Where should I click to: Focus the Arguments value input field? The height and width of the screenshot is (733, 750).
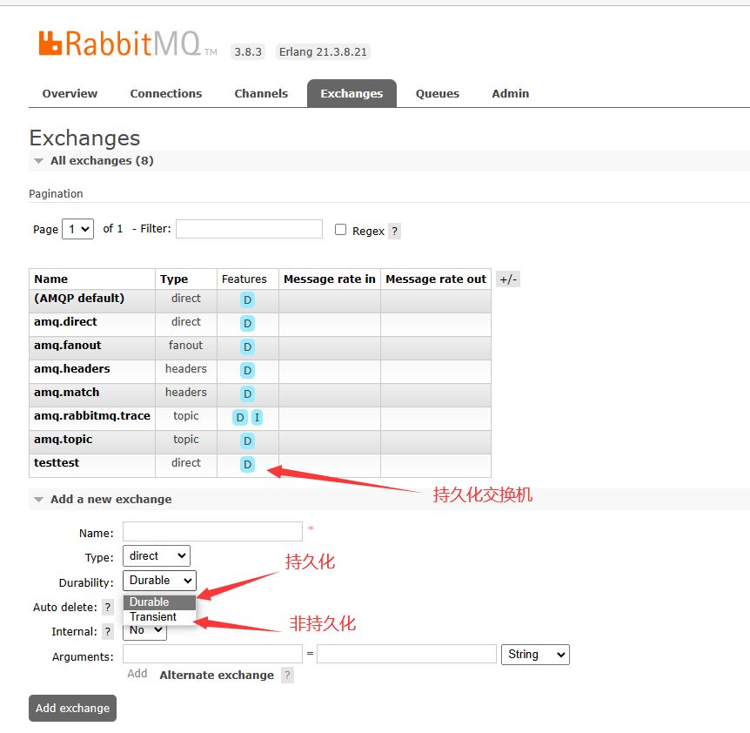pos(406,654)
